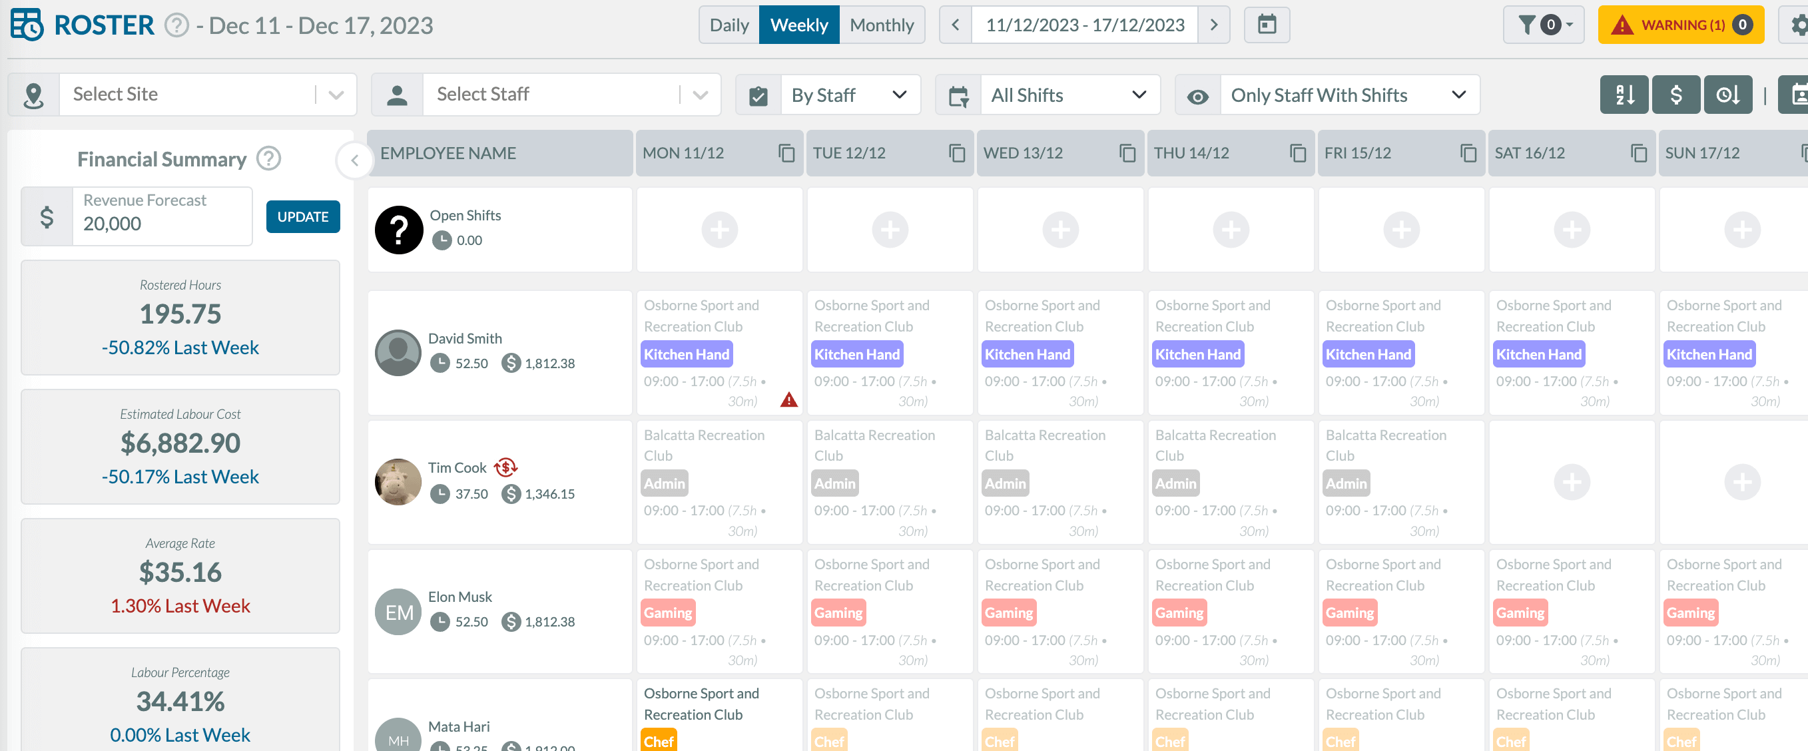Image resolution: width=1808 pixels, height=751 pixels.
Task: Open David Smith's Wednesday Kitchen Hand shift
Action: coord(1061,353)
